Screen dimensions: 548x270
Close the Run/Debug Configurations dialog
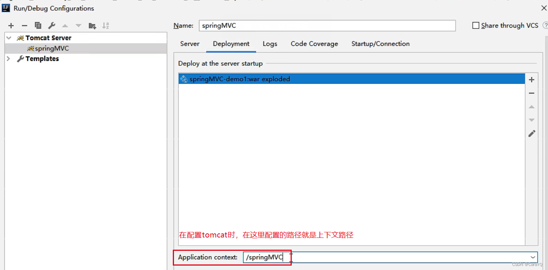click(544, 8)
